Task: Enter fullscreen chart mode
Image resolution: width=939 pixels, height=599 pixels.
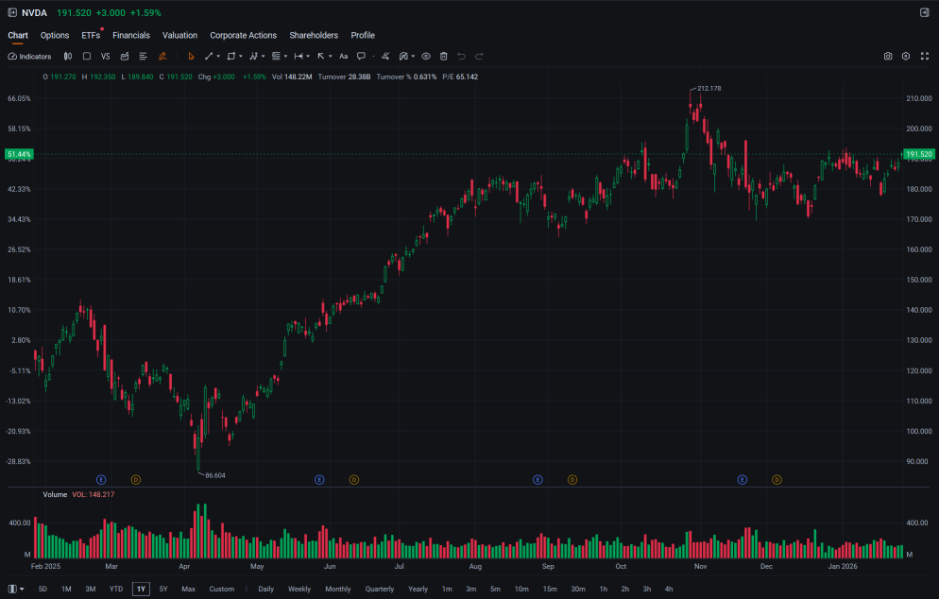Action: (925, 57)
